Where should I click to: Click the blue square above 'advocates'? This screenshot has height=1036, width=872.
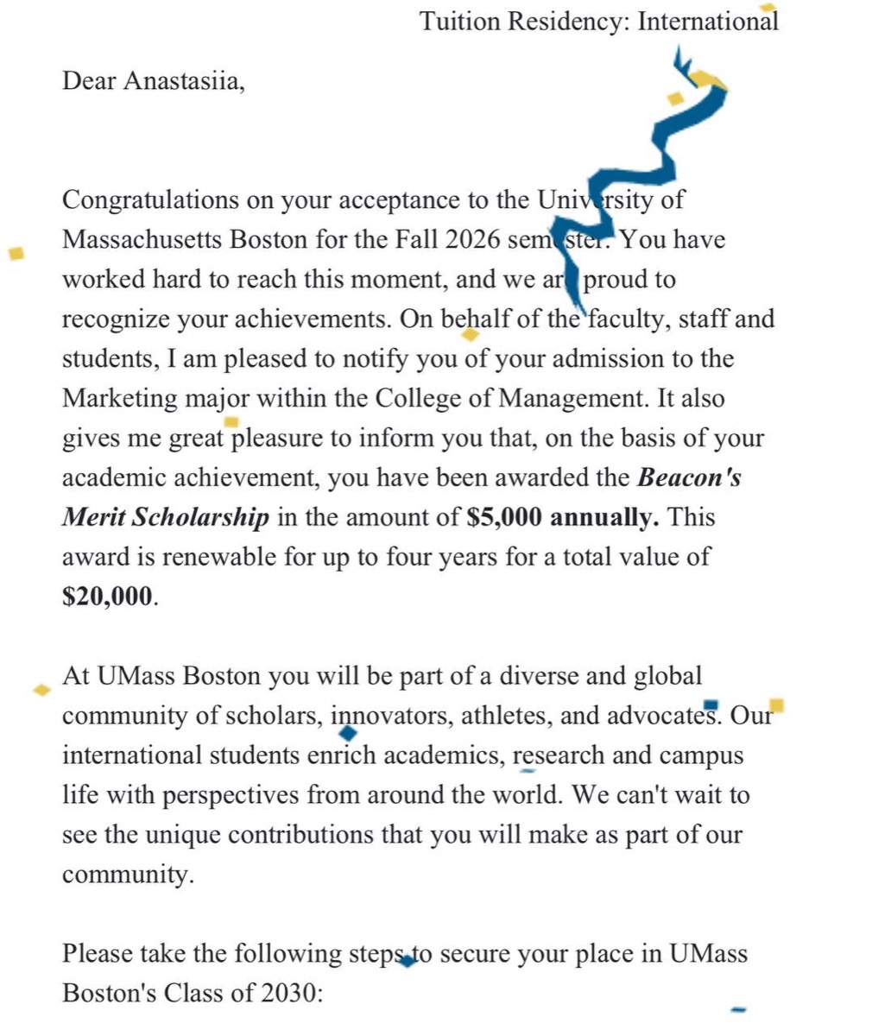coord(711,705)
